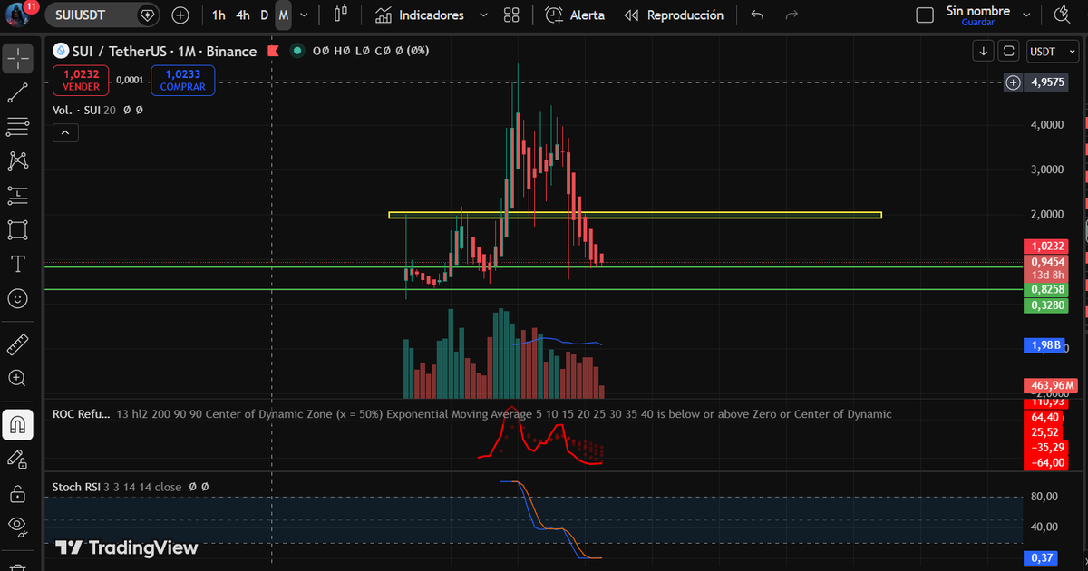Select the text annotation tool
The width and height of the screenshot is (1088, 571).
18,264
